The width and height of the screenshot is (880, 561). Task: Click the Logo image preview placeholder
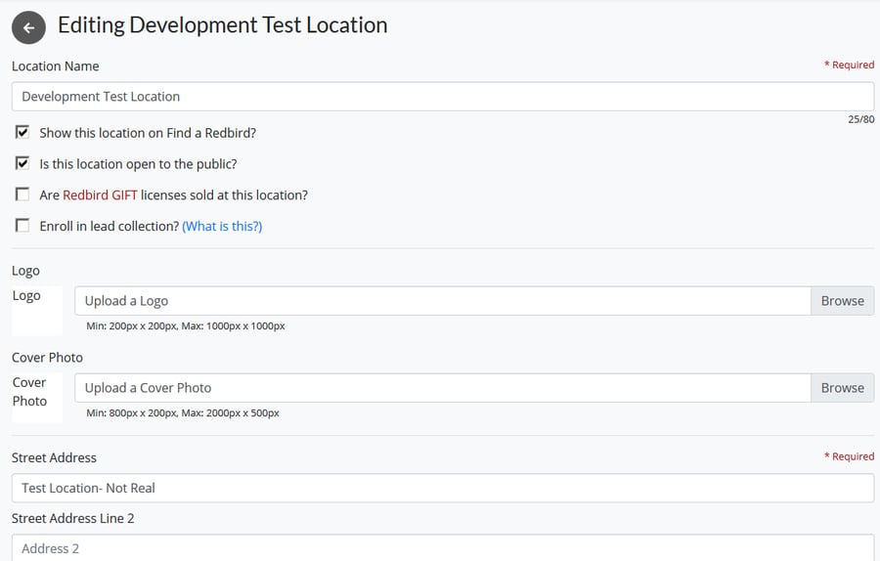(x=37, y=311)
